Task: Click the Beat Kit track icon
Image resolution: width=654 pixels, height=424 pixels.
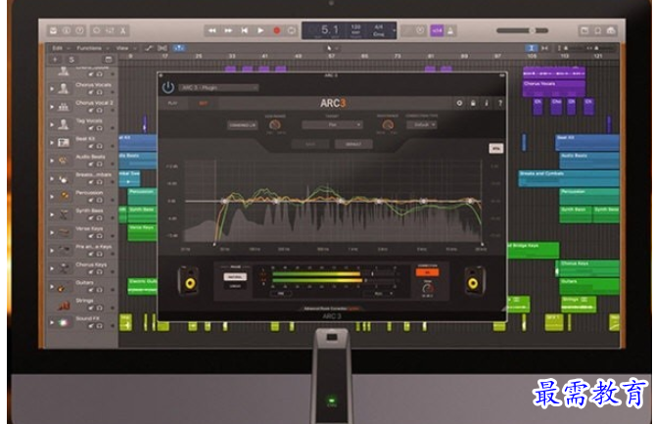Action: 64,143
